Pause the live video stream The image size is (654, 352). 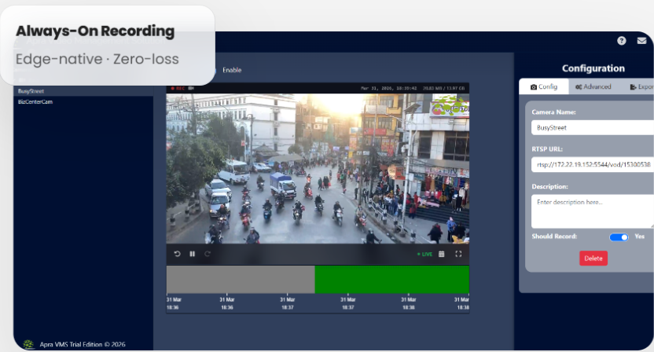pos(193,254)
